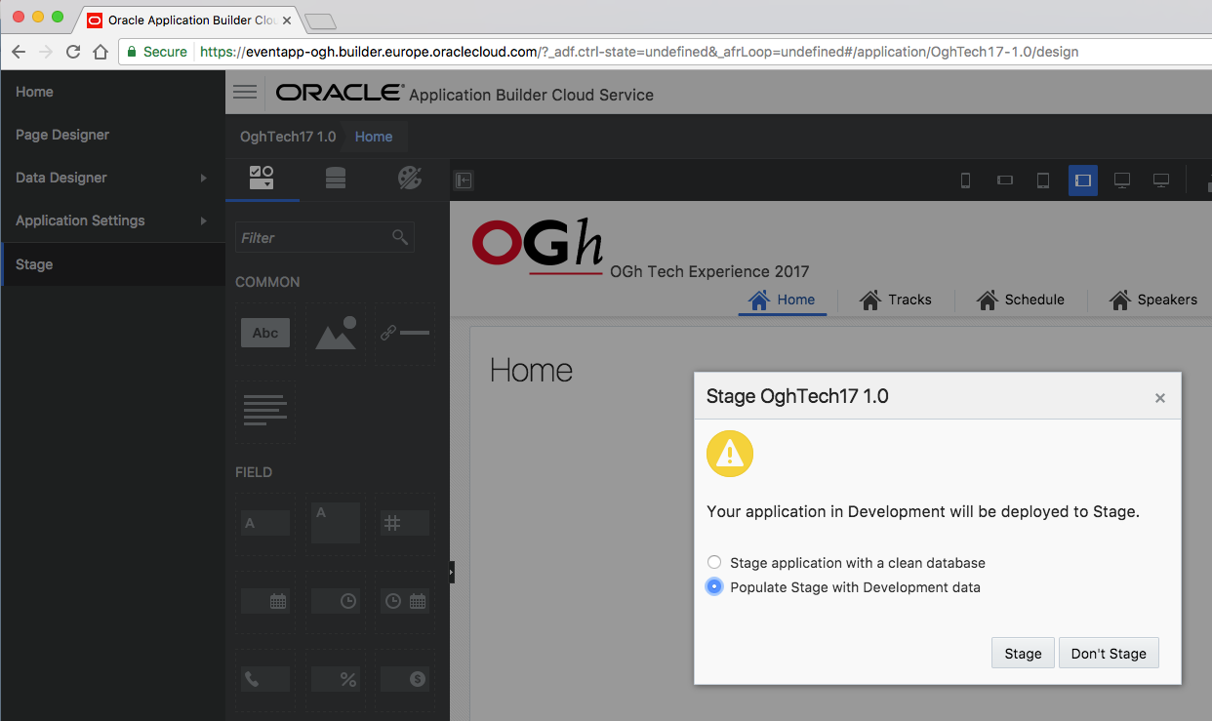This screenshot has height=721, width=1212.
Task: Click the Stage button in dialog
Action: point(1023,653)
